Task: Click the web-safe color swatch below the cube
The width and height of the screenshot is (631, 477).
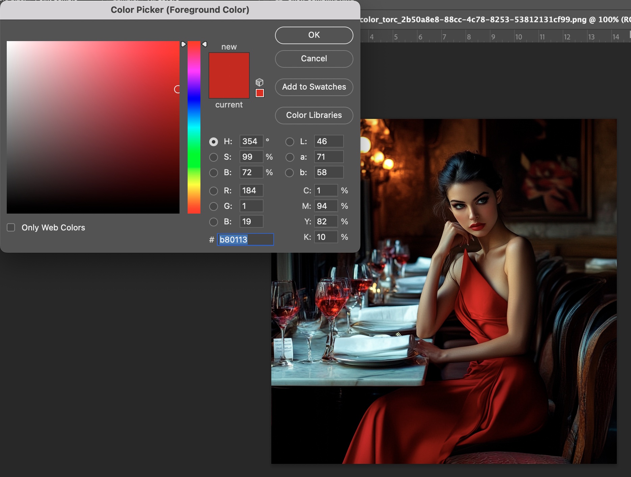Action: (x=259, y=93)
